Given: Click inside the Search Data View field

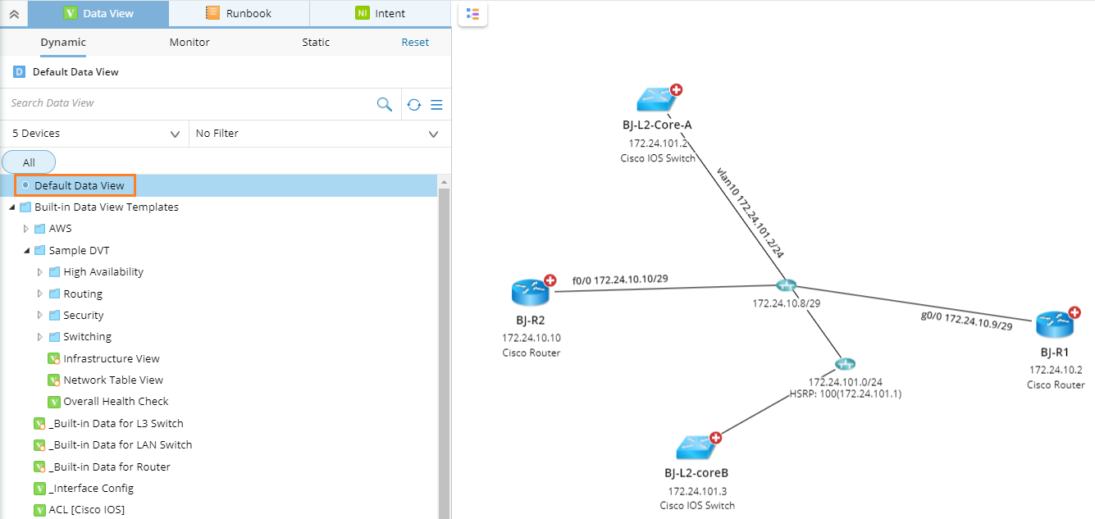Looking at the screenshot, I should tap(164, 103).
